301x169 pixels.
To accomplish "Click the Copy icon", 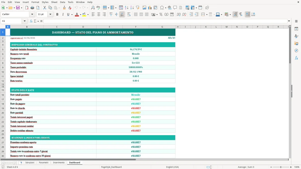I will (50, 8).
